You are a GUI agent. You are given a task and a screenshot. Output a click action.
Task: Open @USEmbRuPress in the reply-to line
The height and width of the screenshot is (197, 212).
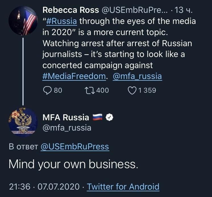coord(75,147)
